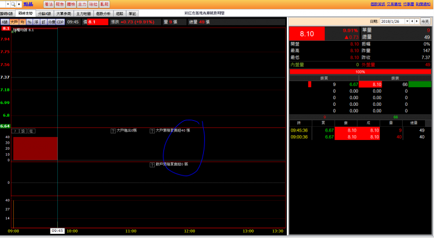Click the 09:45 time marker on the axis
The height and width of the screenshot is (238, 434).
57,231
